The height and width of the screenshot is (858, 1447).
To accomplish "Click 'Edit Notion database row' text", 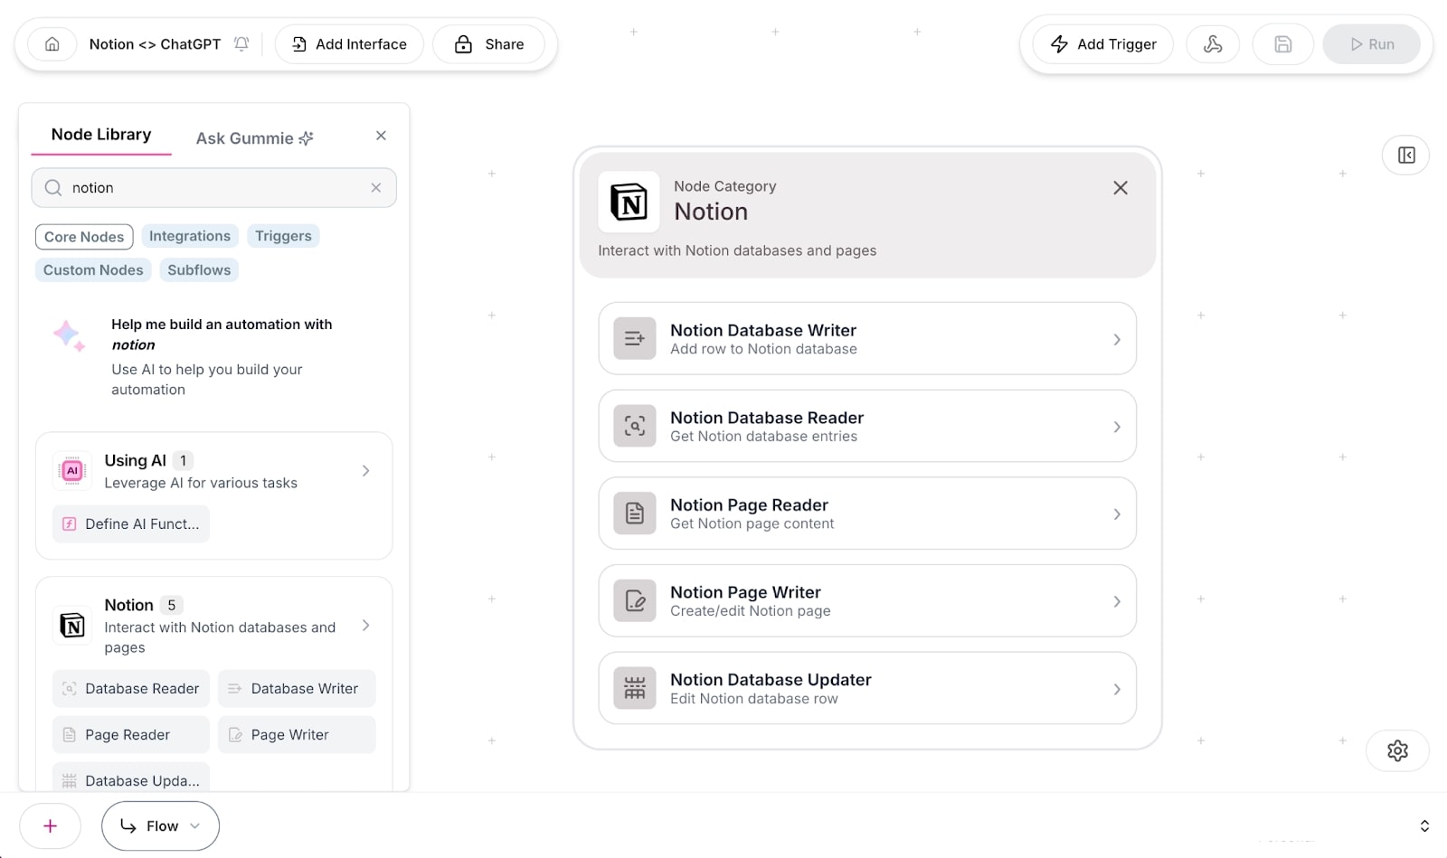I will 753,699.
